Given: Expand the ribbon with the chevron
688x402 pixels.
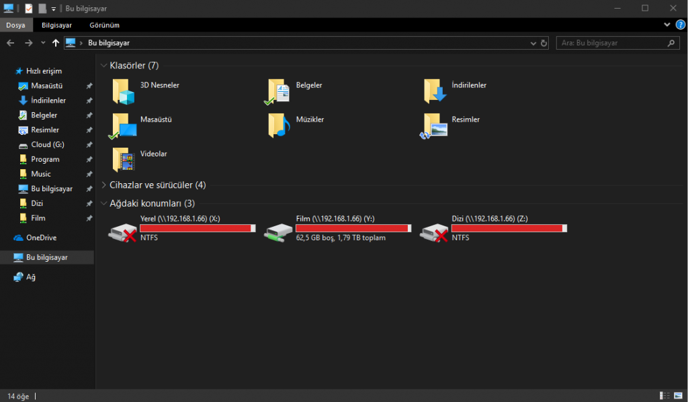Looking at the screenshot, I should tap(667, 25).
